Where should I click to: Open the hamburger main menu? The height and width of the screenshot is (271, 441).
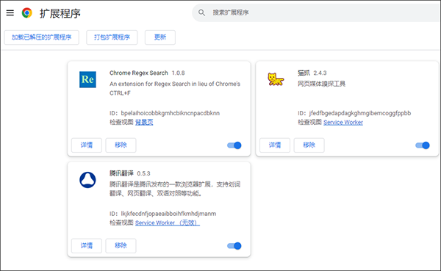(10, 13)
